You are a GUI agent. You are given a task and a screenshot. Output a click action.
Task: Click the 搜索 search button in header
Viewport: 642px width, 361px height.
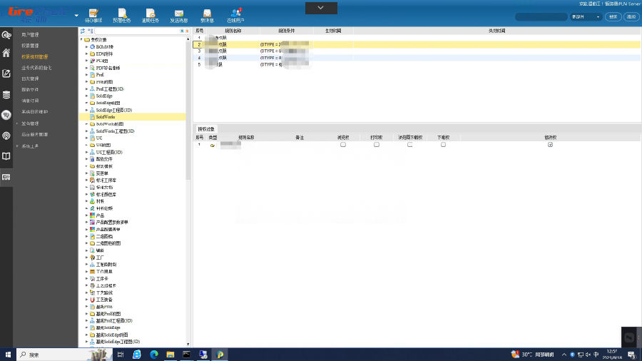pyautogui.click(x=613, y=16)
